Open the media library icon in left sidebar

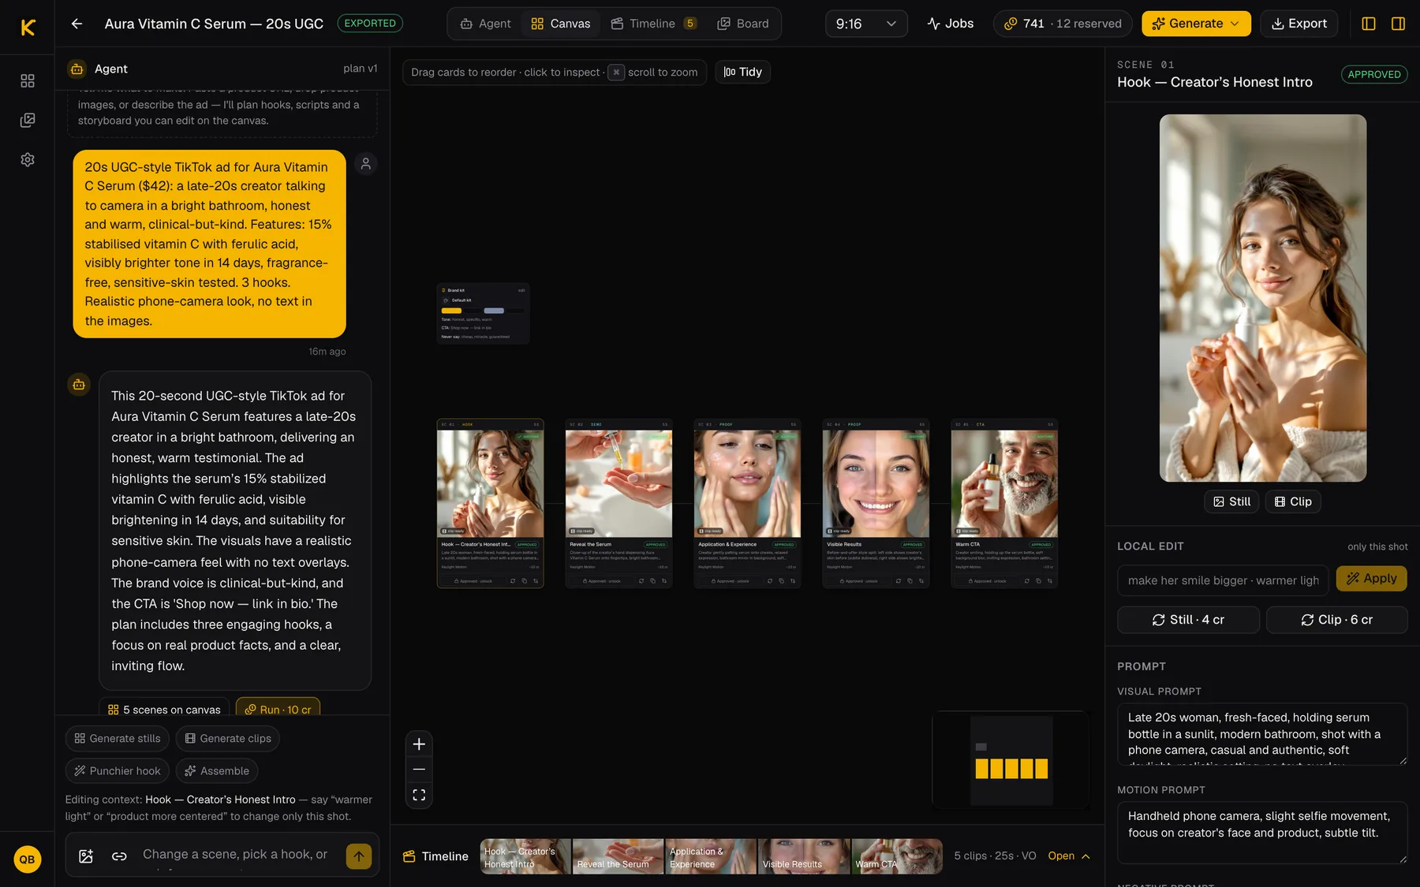tap(28, 120)
